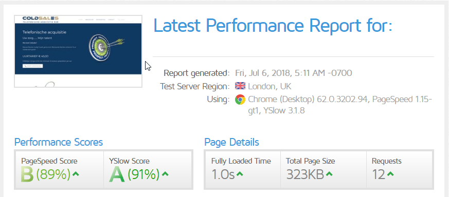This screenshot has height=197, width=449.
Task: Click the London, UK server region text
Action: tap(270, 86)
